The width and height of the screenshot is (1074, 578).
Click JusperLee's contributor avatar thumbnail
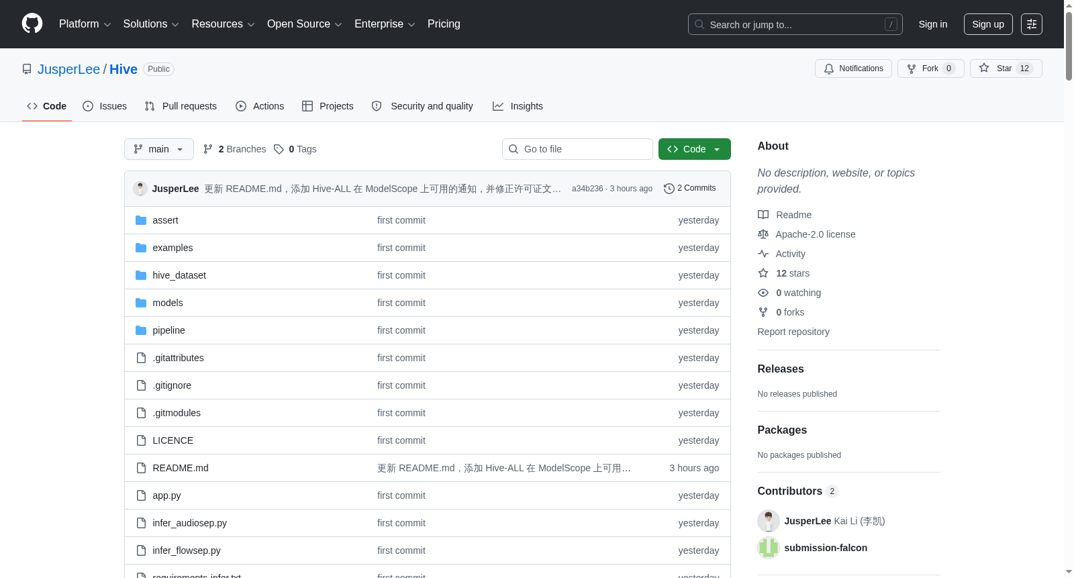click(769, 521)
